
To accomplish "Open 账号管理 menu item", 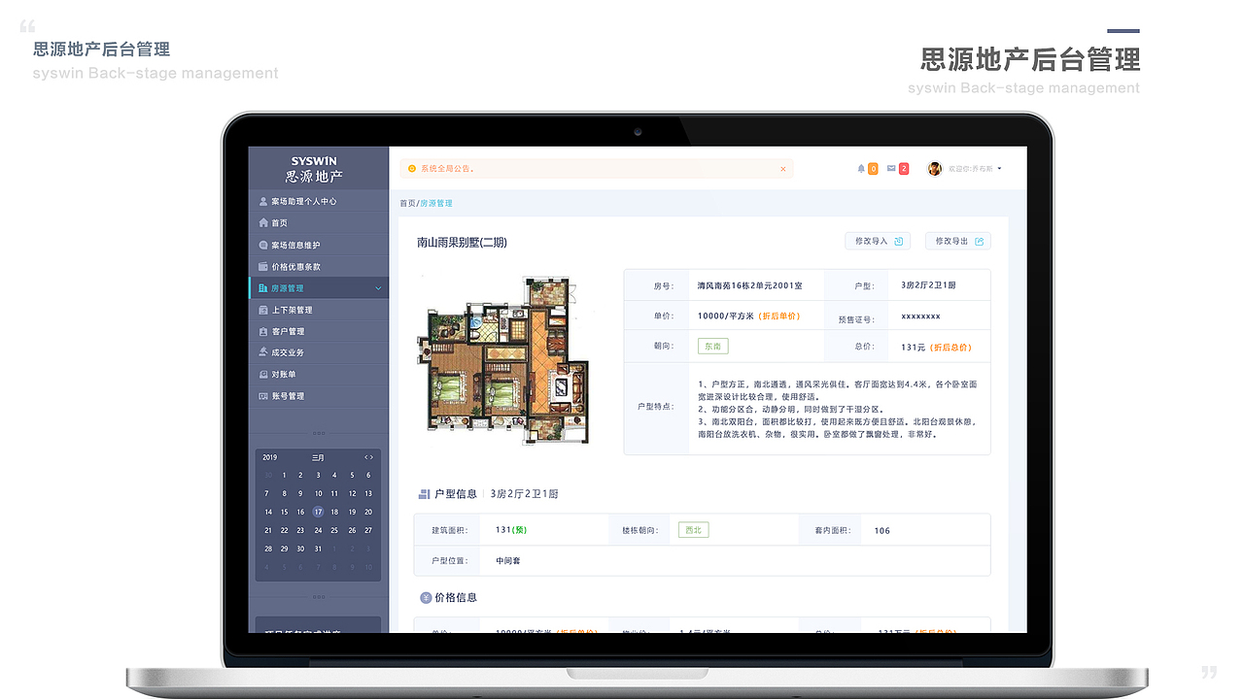I will [319, 396].
